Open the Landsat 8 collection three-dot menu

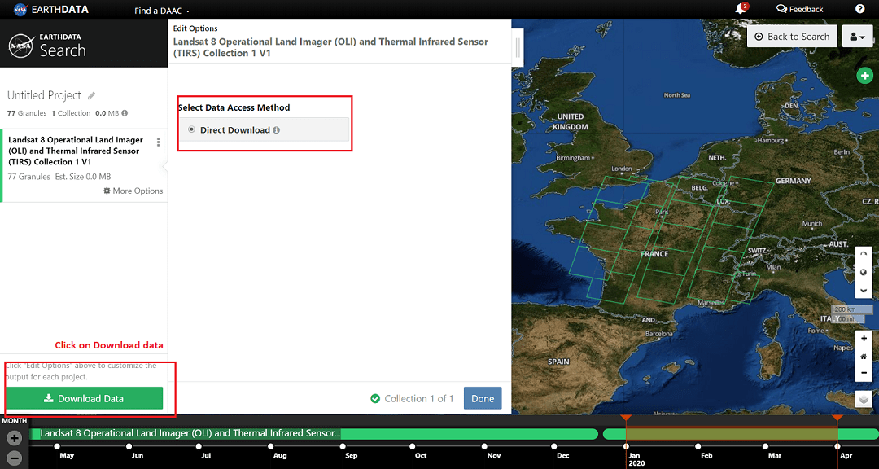(x=159, y=142)
